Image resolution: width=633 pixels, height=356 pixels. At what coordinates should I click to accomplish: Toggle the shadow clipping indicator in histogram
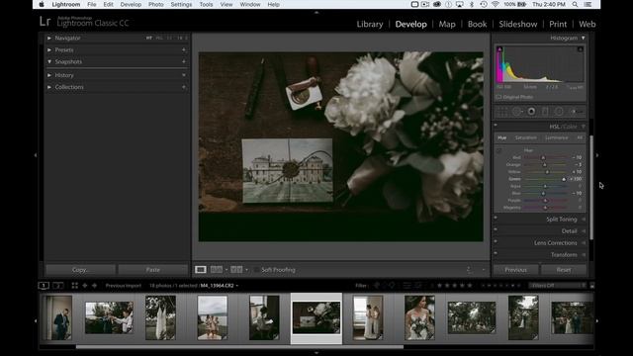(499, 49)
